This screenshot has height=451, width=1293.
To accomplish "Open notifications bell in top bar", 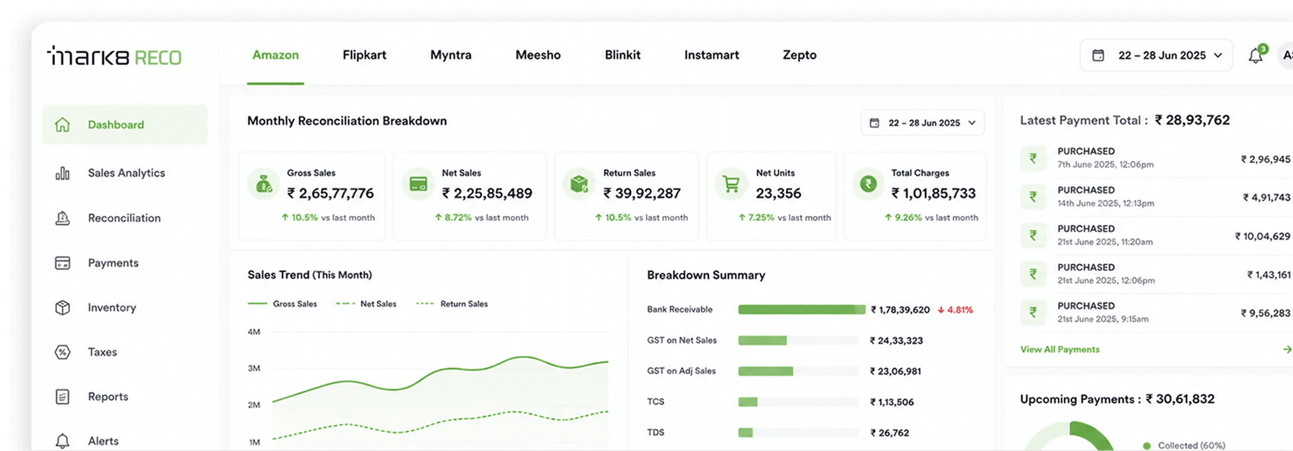I will point(1256,55).
